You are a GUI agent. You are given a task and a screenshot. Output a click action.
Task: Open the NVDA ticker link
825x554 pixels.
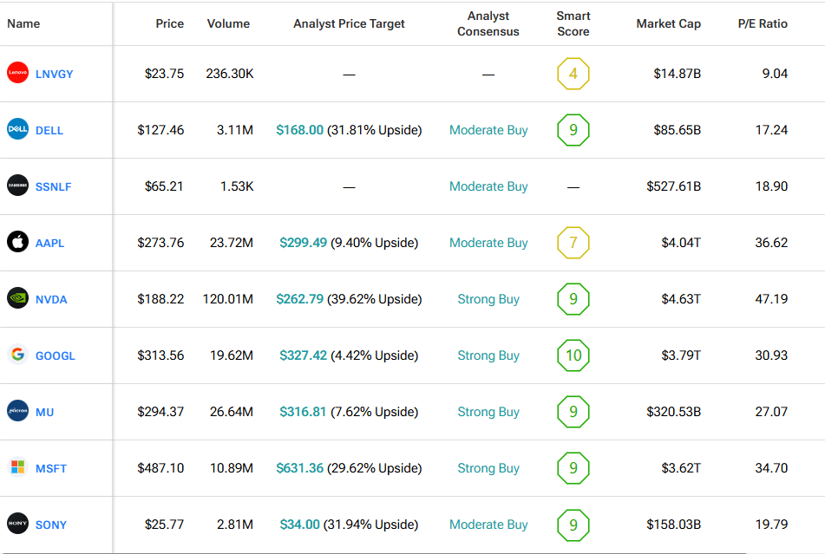tap(51, 299)
